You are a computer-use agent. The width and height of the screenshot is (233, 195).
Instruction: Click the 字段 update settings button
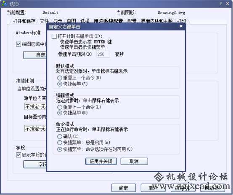coord(35,164)
